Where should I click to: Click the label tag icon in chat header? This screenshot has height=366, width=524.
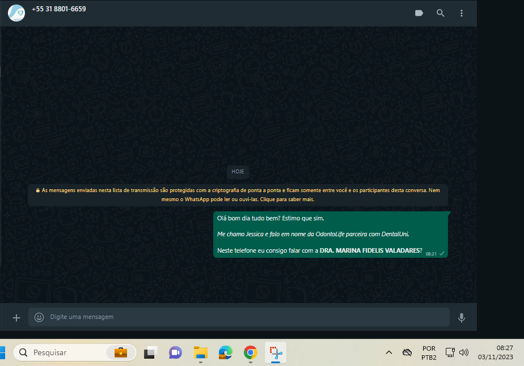click(419, 13)
